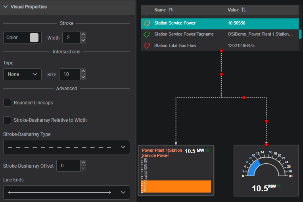The width and height of the screenshot is (303, 202).
Task: Click green trend triangle under gauge
Action: tap(278, 185)
